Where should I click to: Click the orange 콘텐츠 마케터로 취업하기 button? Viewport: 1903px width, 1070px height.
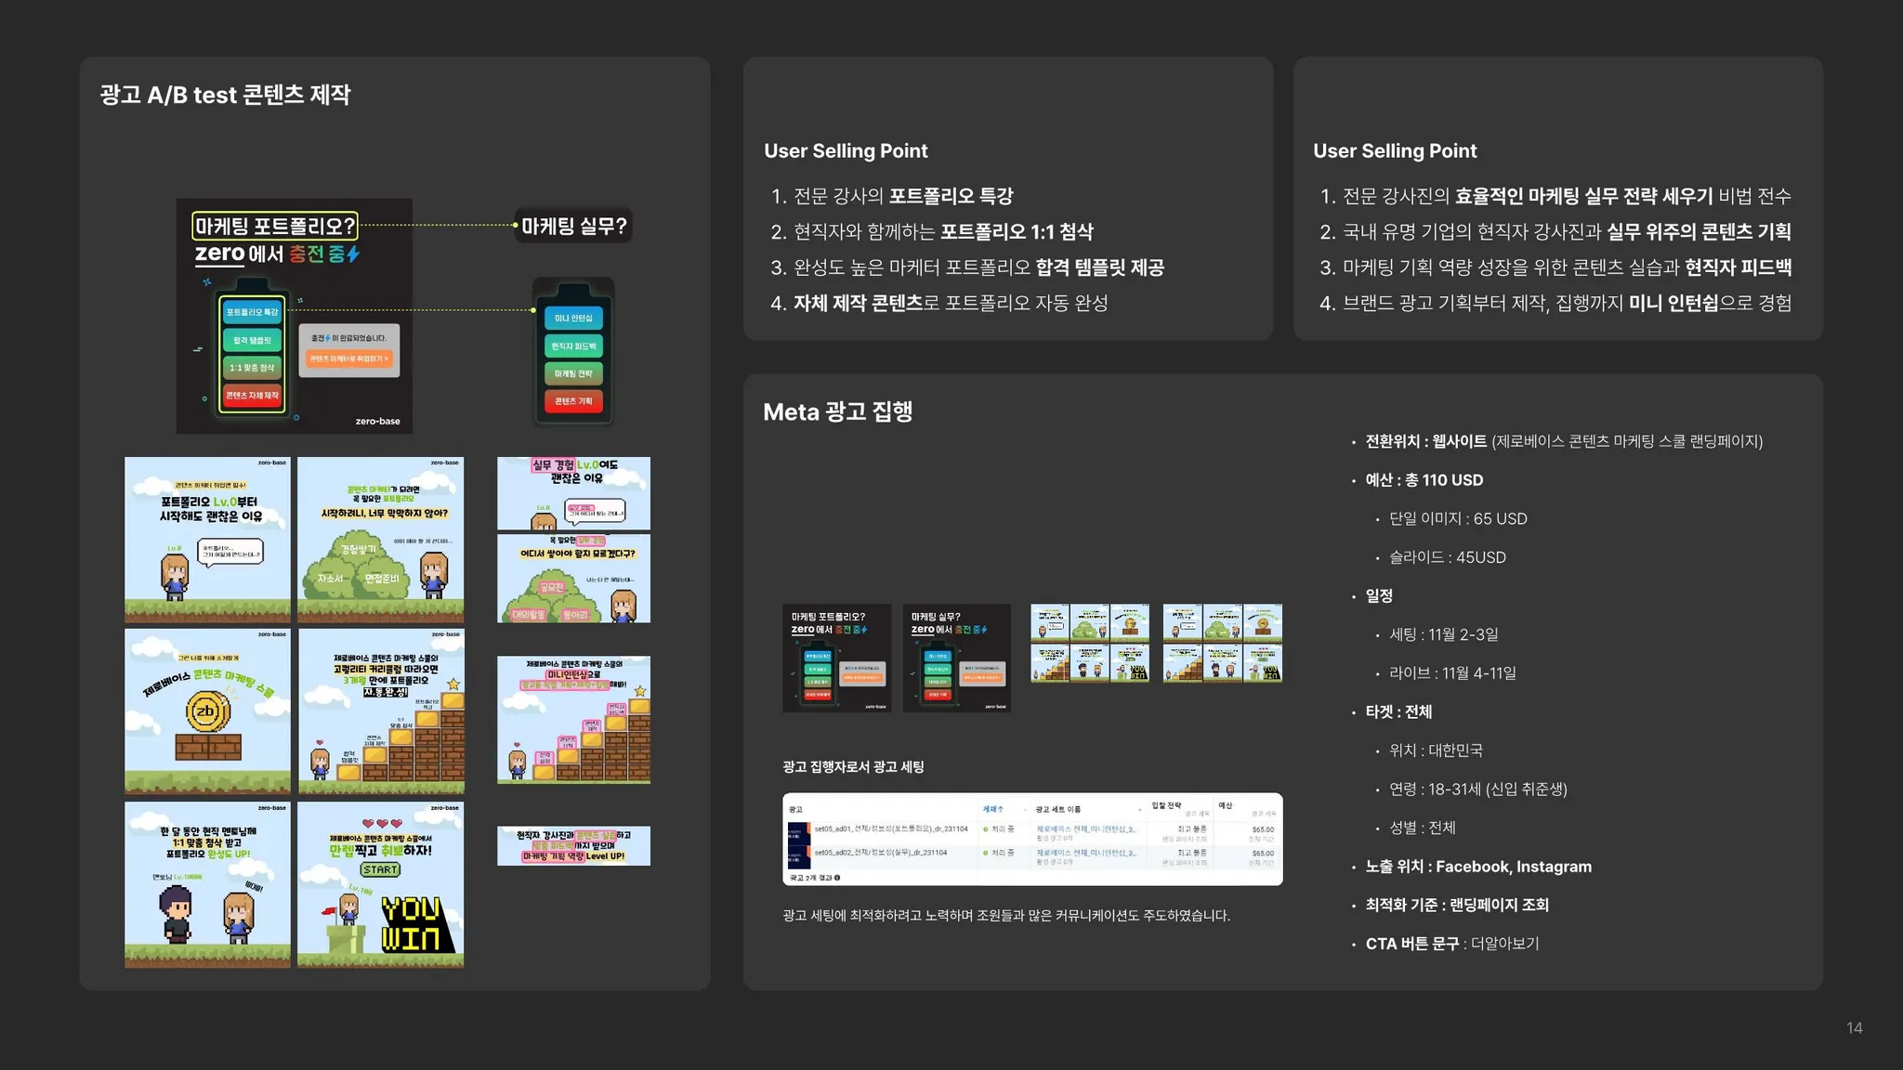(348, 359)
